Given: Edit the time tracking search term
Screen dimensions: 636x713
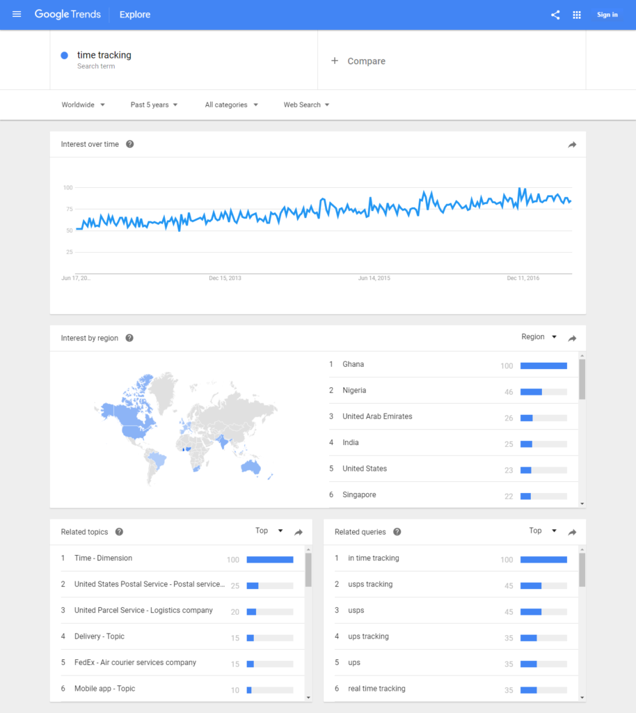Looking at the screenshot, I should tap(104, 55).
